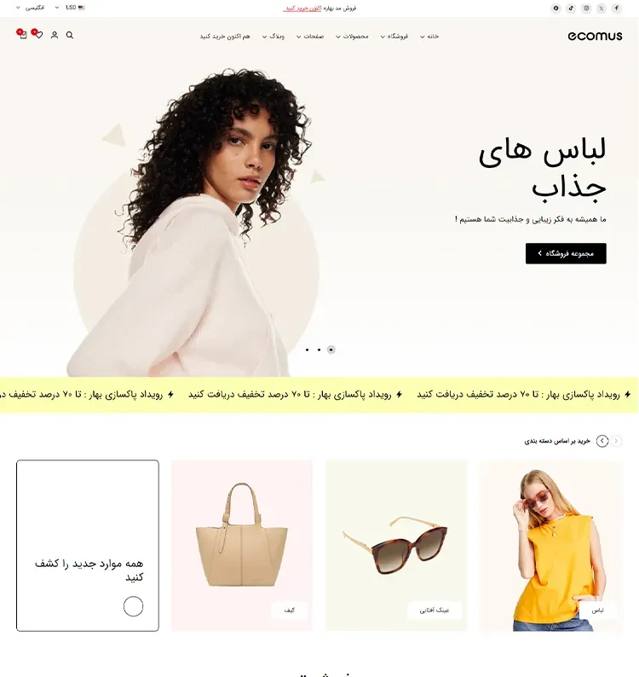Open the shopping cart bag icon
The image size is (639, 677).
pyautogui.click(x=23, y=35)
